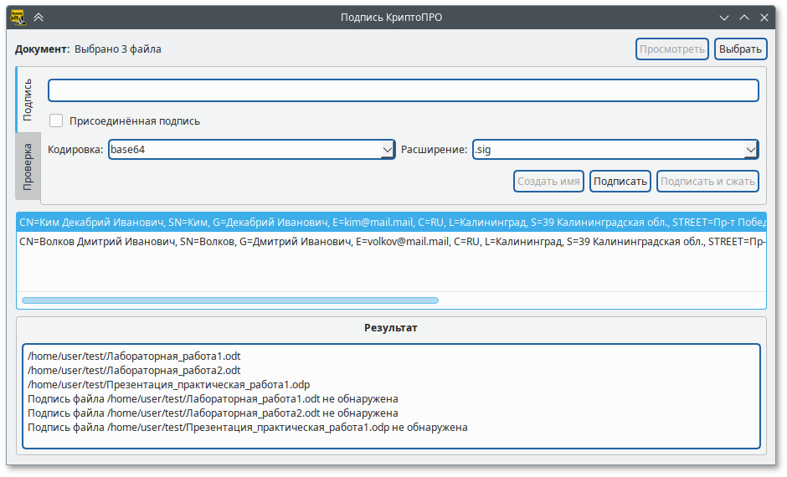The image size is (787, 477).
Task: Click the Создать имя button
Action: click(548, 181)
